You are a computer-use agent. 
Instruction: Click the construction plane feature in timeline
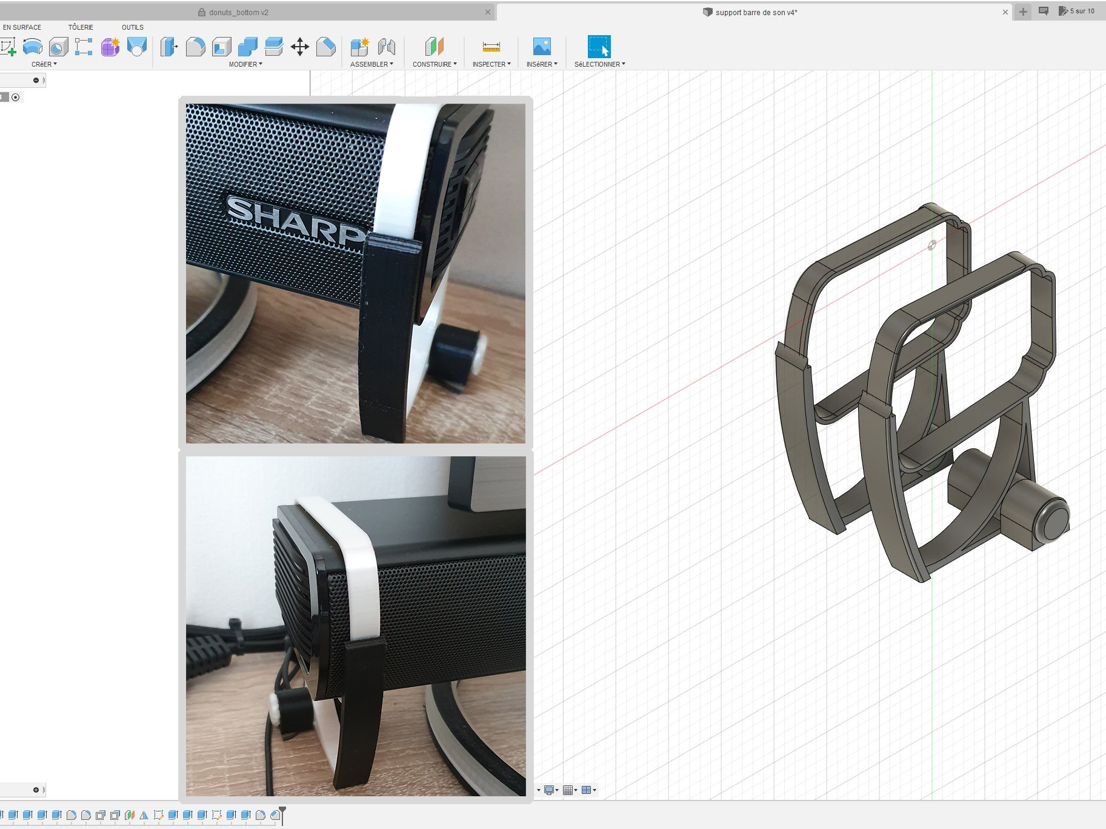click(130, 815)
